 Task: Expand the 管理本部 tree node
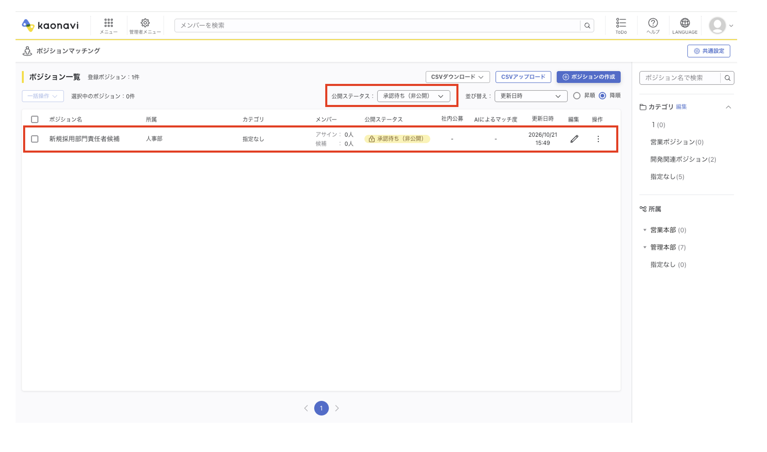coord(645,247)
